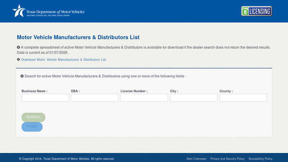This screenshot has height=162, width=288.
Task: Click info icon beside spreadsheet notice
Action: click(x=18, y=48)
